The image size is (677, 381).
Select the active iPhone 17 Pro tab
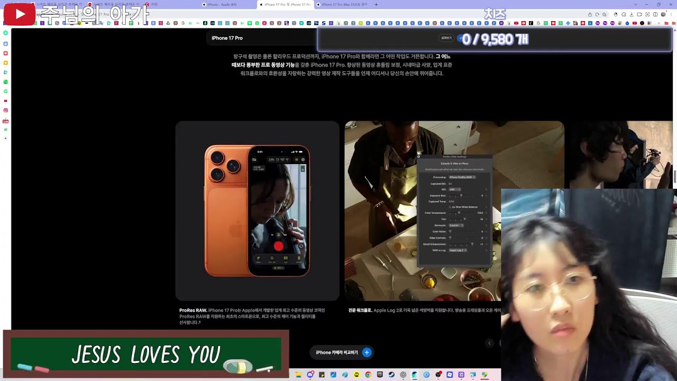point(286,4)
